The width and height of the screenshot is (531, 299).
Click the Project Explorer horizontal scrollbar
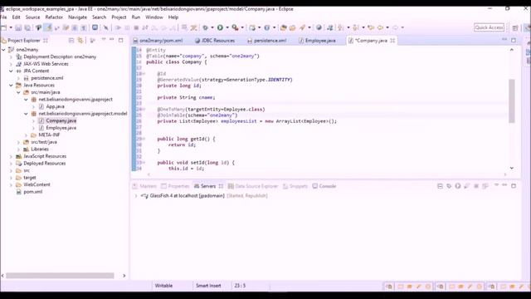point(60,276)
